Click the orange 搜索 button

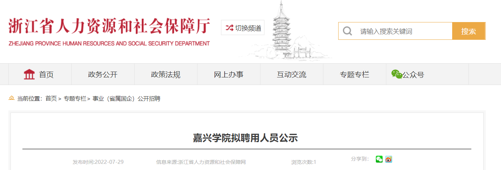(468, 31)
